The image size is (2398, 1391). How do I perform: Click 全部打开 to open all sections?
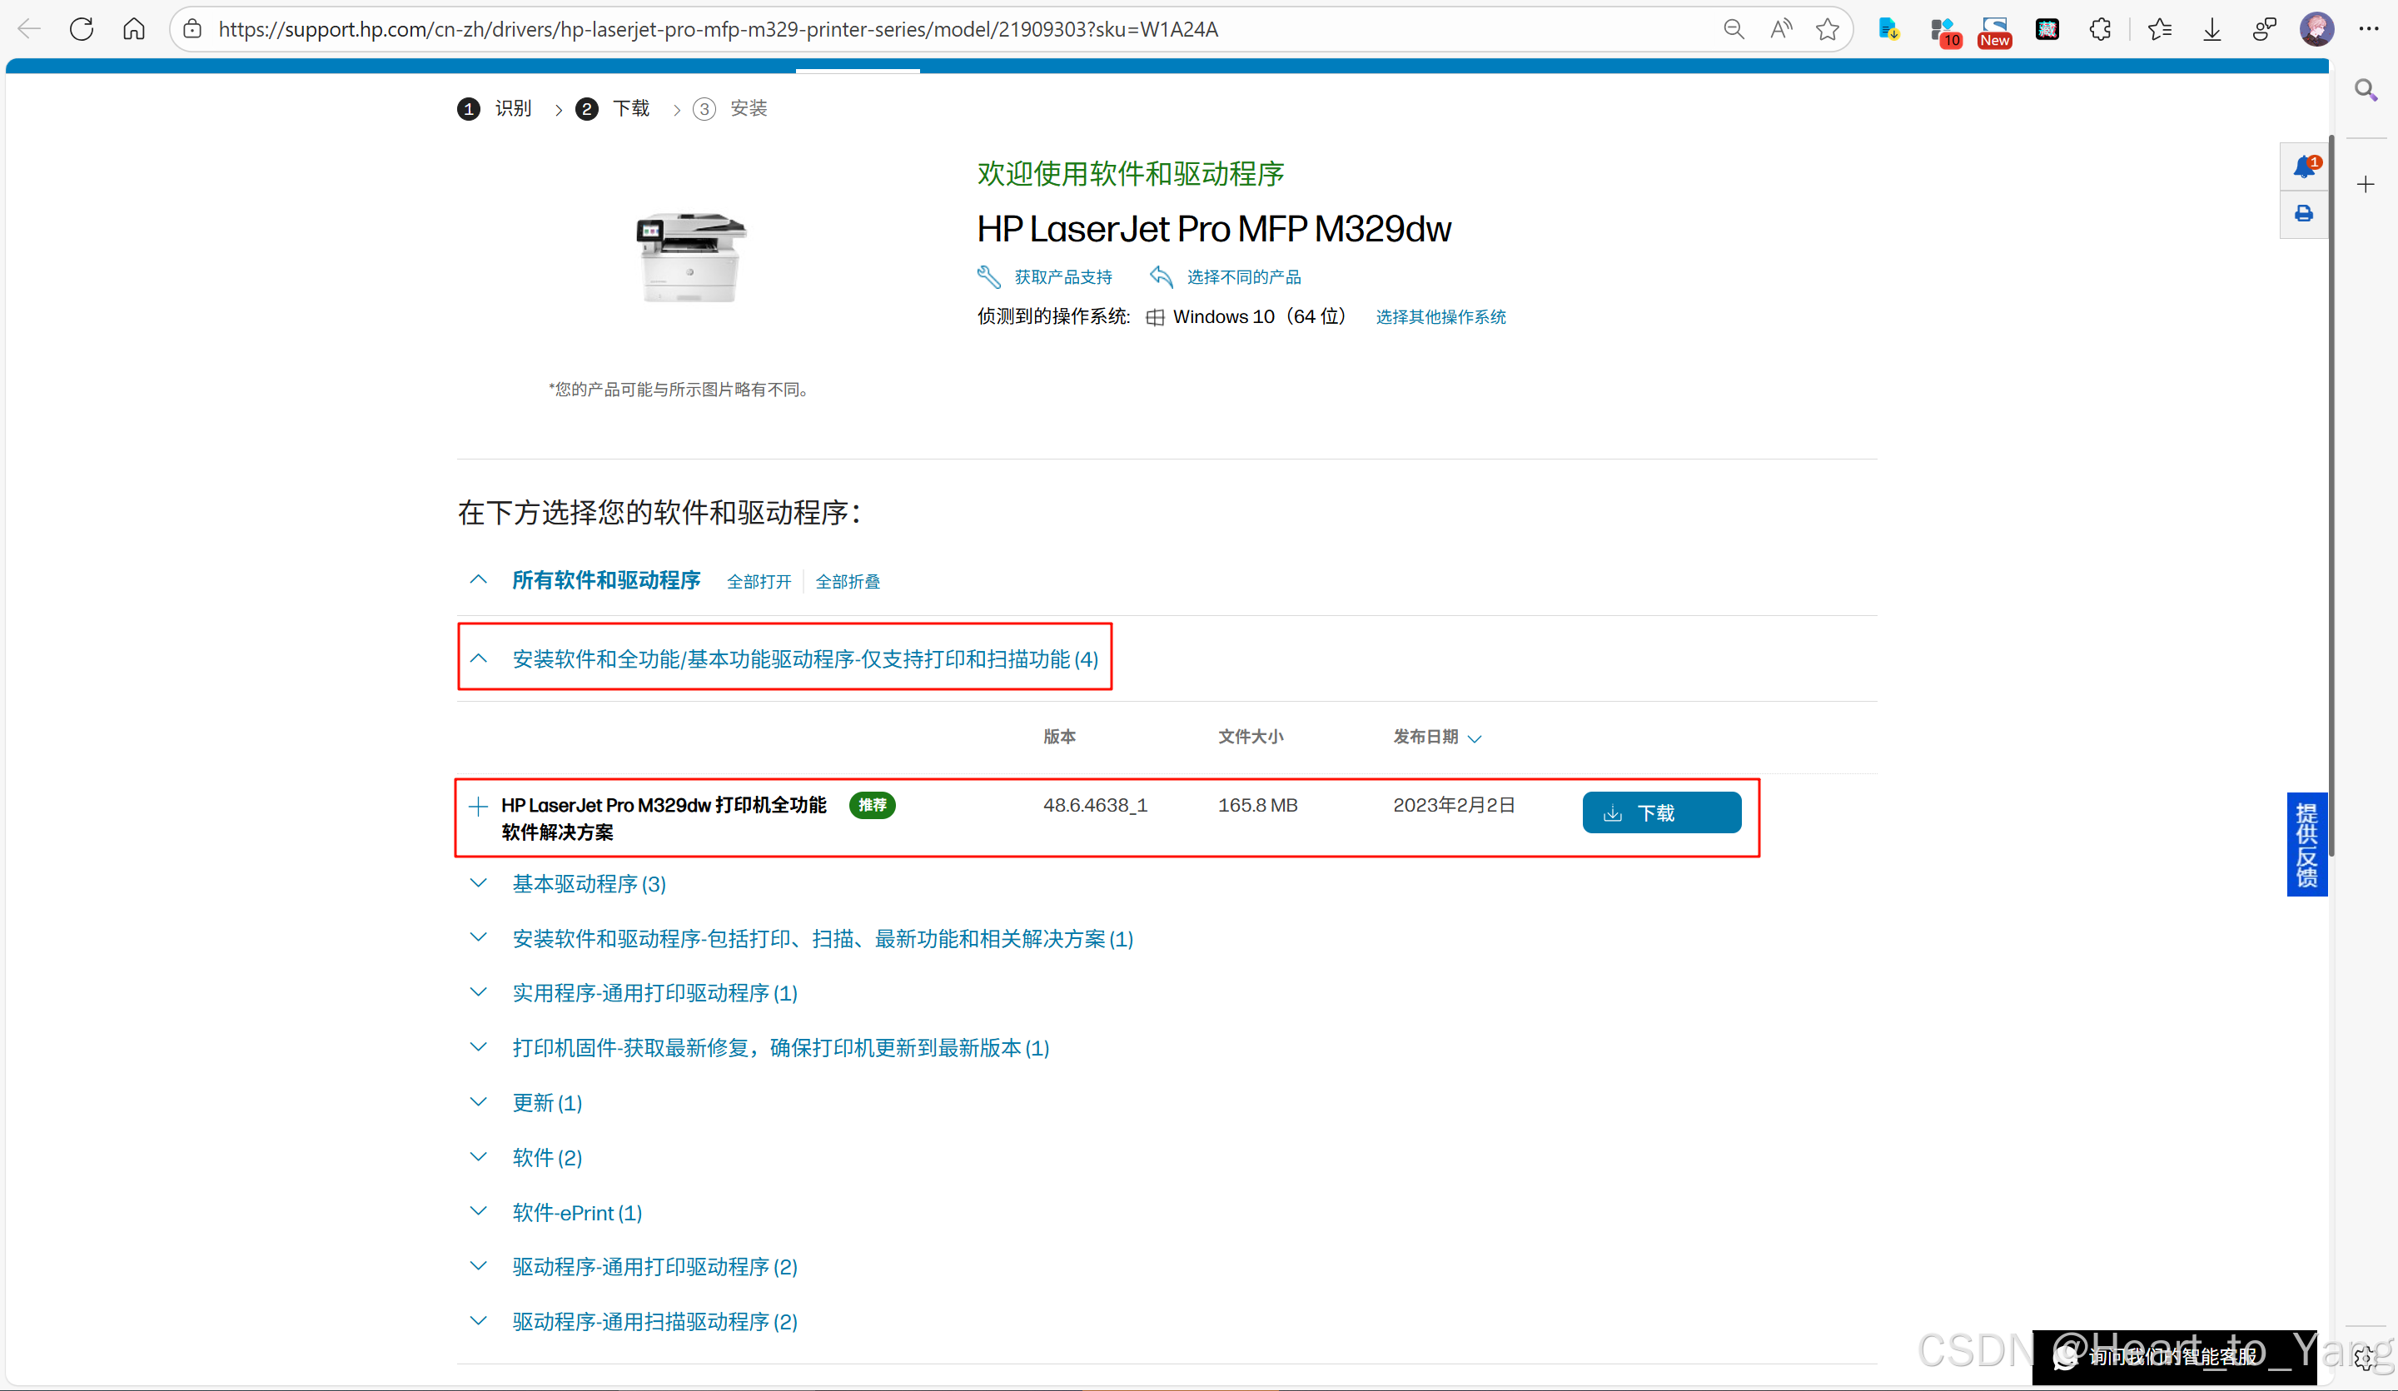click(759, 581)
